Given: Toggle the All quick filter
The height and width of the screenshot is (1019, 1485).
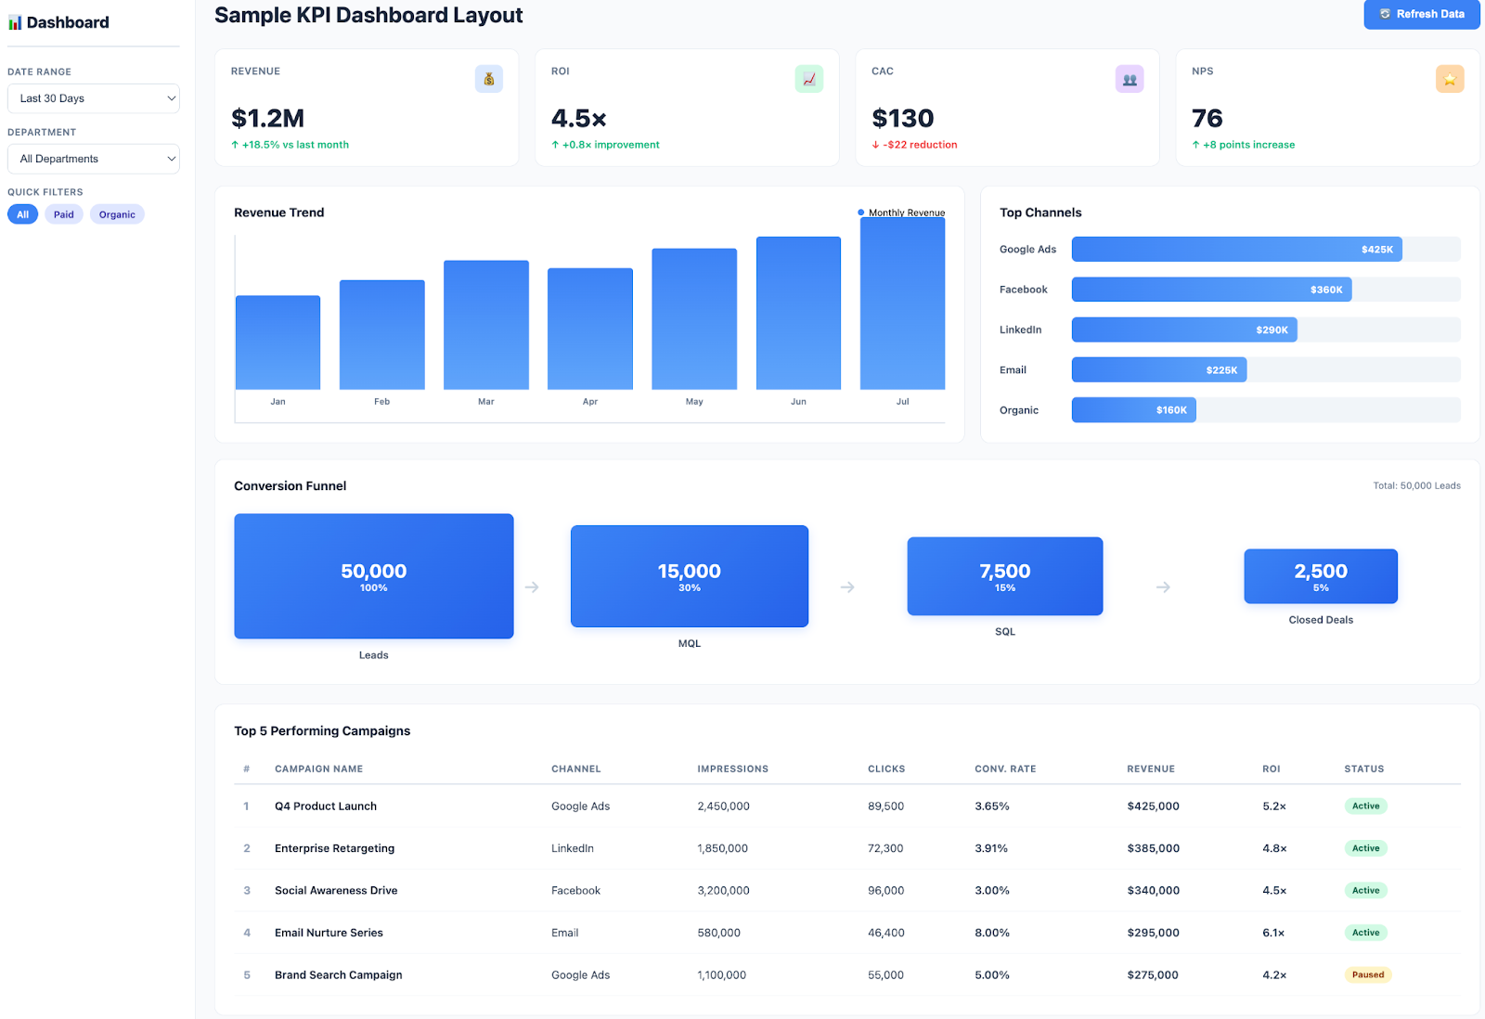Looking at the screenshot, I should click(22, 213).
